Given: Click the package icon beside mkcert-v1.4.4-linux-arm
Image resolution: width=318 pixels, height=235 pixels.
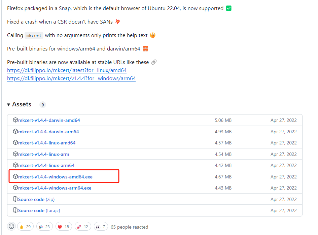Looking at the screenshot, I should tap(15, 154).
